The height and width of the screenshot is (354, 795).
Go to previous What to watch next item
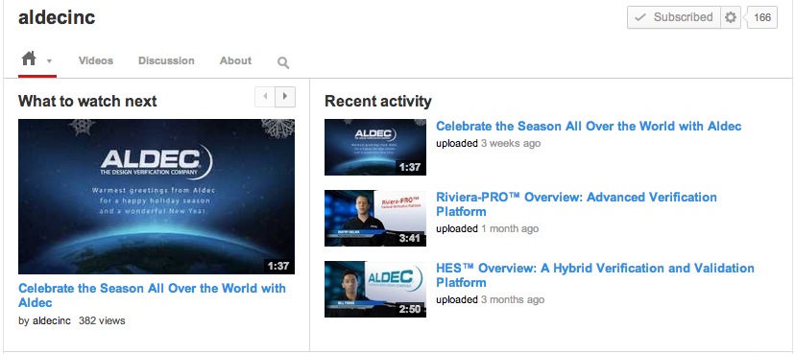point(265,97)
